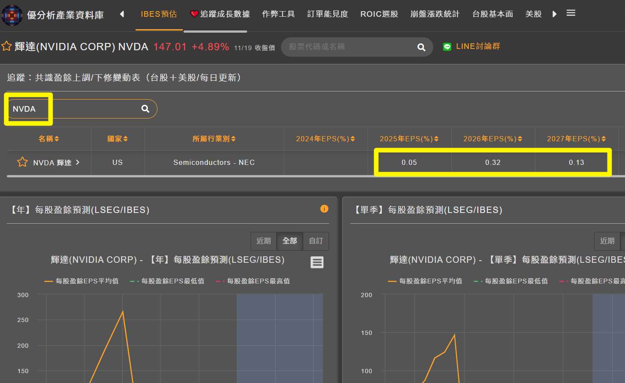Star the NVDA 輝達 table row

22,162
